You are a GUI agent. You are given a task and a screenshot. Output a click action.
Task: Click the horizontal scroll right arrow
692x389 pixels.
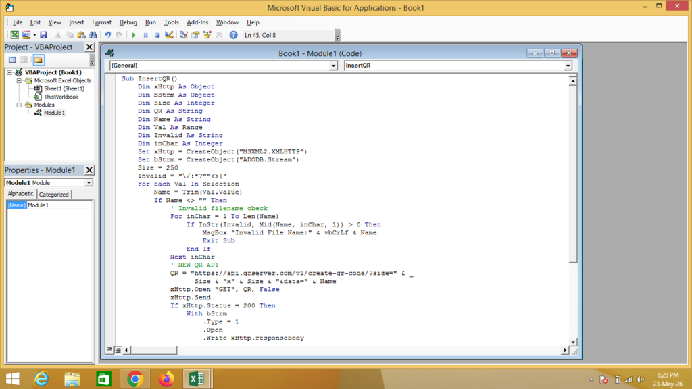click(565, 351)
